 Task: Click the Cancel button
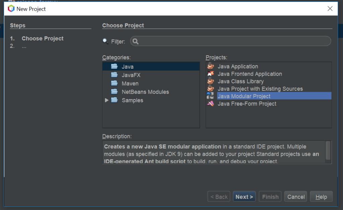pos(295,196)
